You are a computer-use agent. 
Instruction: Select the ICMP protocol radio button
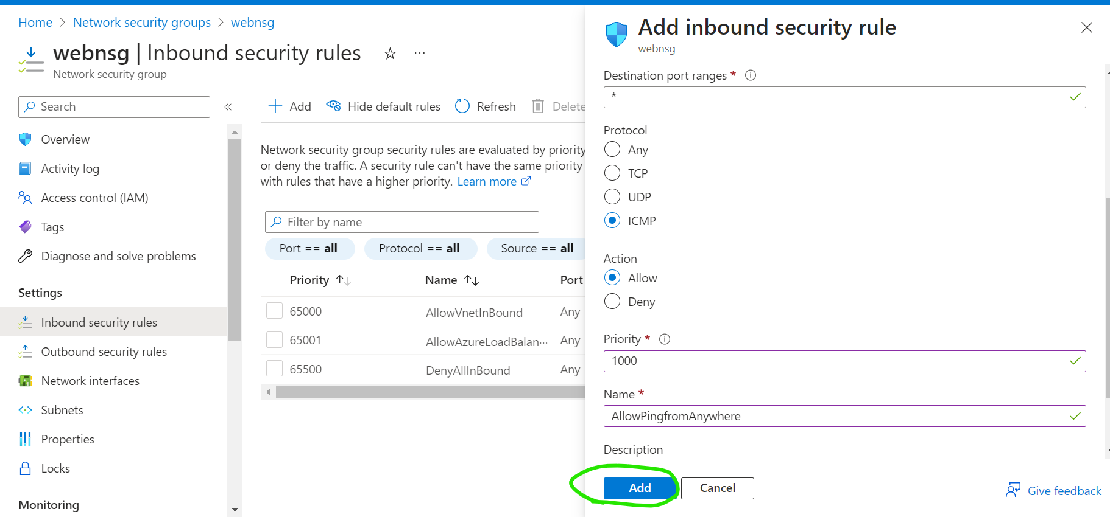point(612,220)
